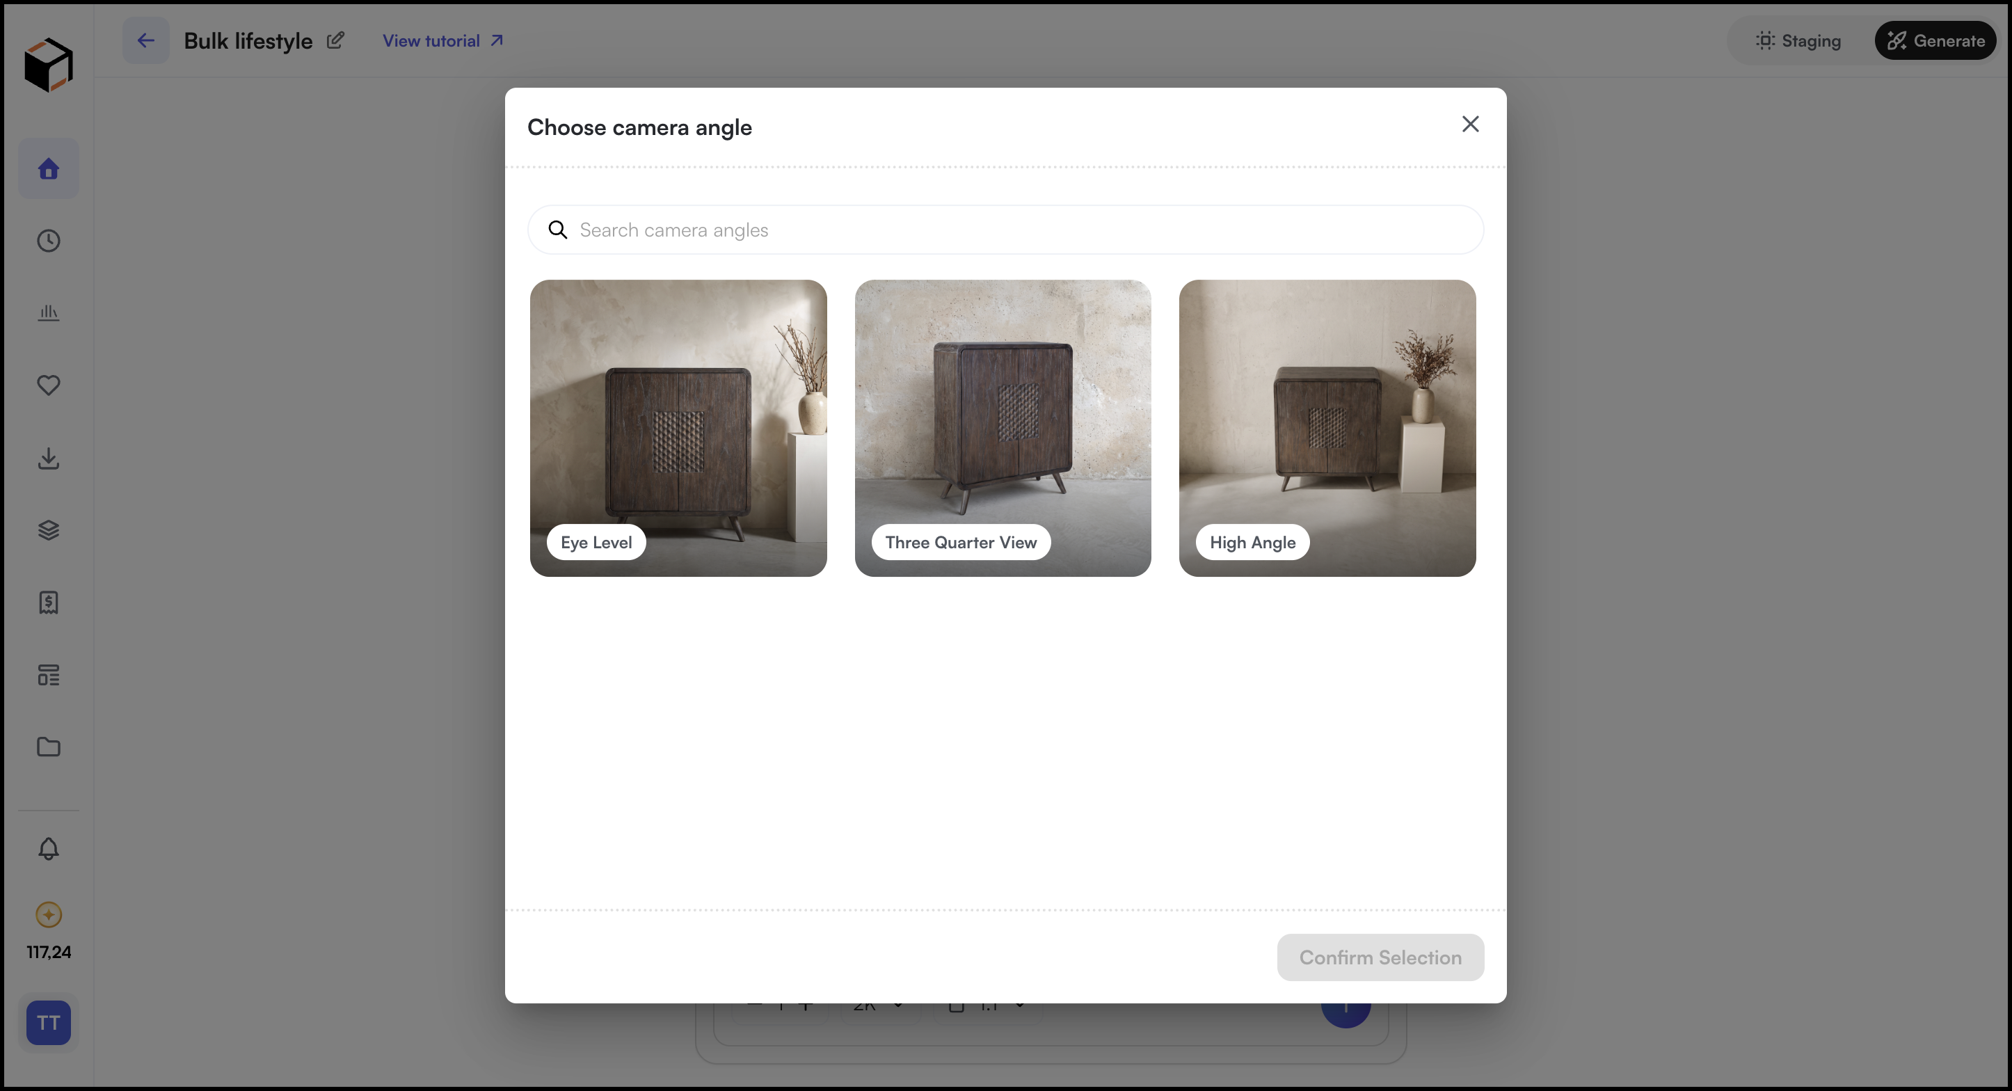Viewport: 2012px width, 1091px height.
Task: Open the folder icon in sidebar
Action: pos(49,747)
